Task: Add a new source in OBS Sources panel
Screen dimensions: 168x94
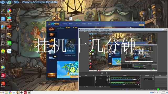Action: [96, 87]
